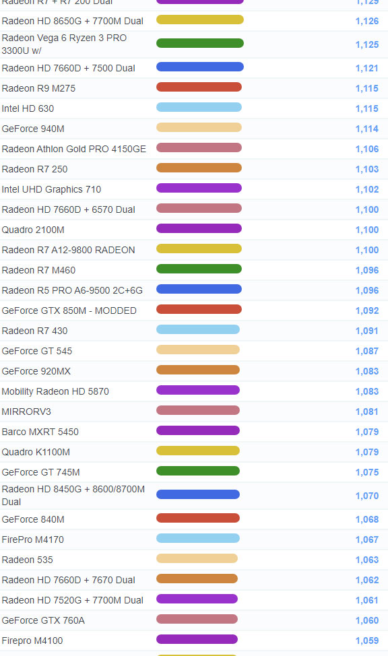
Task: Select Radeon HD 7660D + 6570 Dual
Action: pos(68,209)
